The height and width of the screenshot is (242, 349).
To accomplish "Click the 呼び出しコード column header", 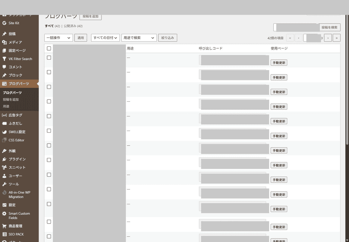I will [210, 49].
